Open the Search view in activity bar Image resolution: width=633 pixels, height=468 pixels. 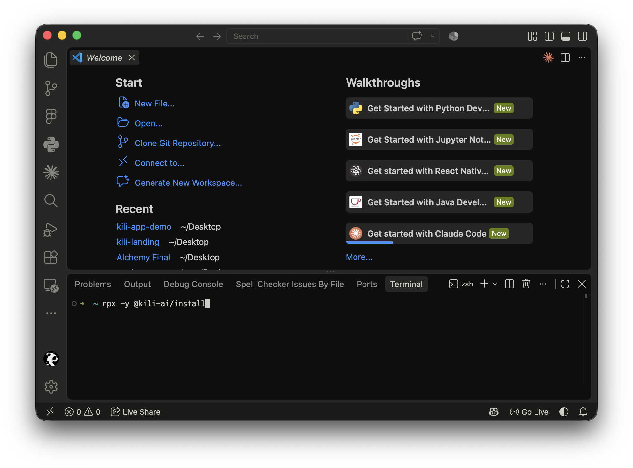click(x=51, y=201)
